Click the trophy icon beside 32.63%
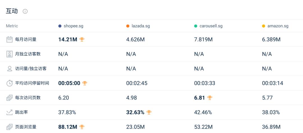This screenshot has height=133, width=303. click(149, 112)
